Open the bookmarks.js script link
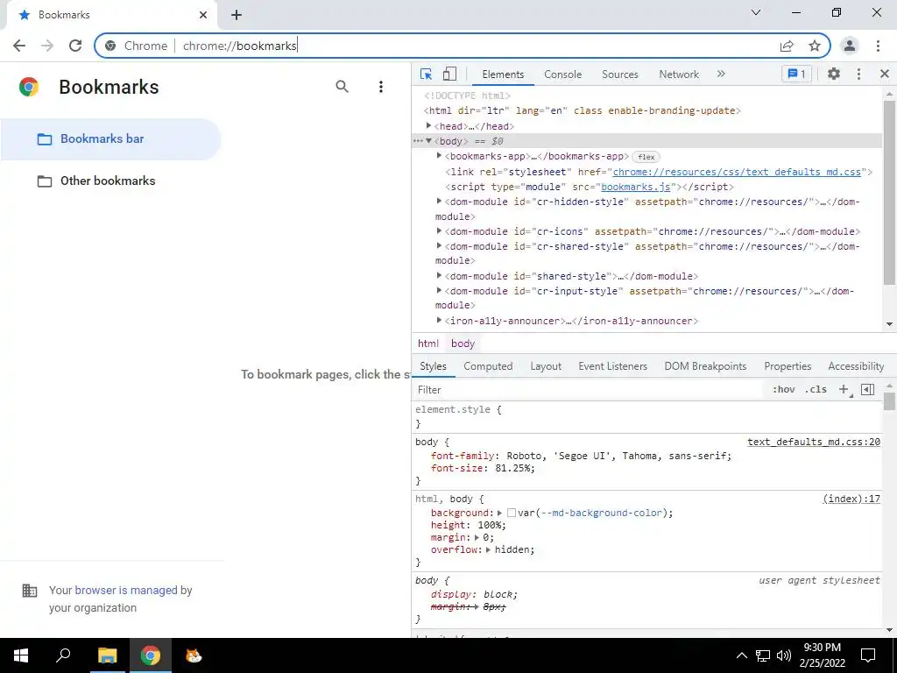This screenshot has width=897, height=673. [x=636, y=187]
